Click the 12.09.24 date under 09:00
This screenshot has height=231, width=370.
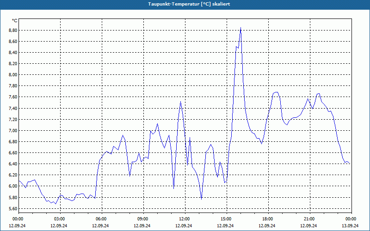click(142, 225)
